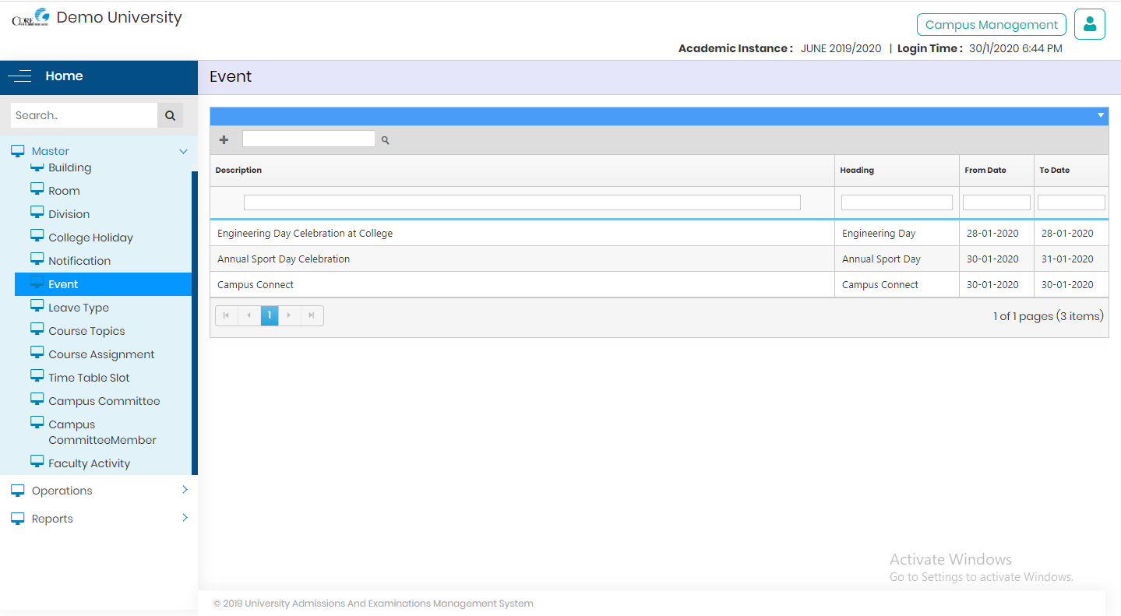Open College Holiday in sidebar
Viewport: 1121px width, 616px height.
pos(90,238)
